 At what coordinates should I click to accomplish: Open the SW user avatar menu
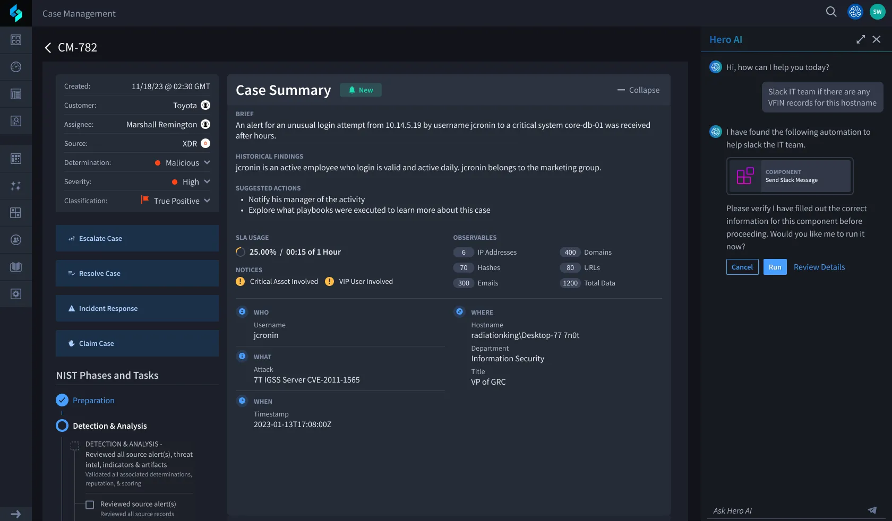pyautogui.click(x=878, y=12)
